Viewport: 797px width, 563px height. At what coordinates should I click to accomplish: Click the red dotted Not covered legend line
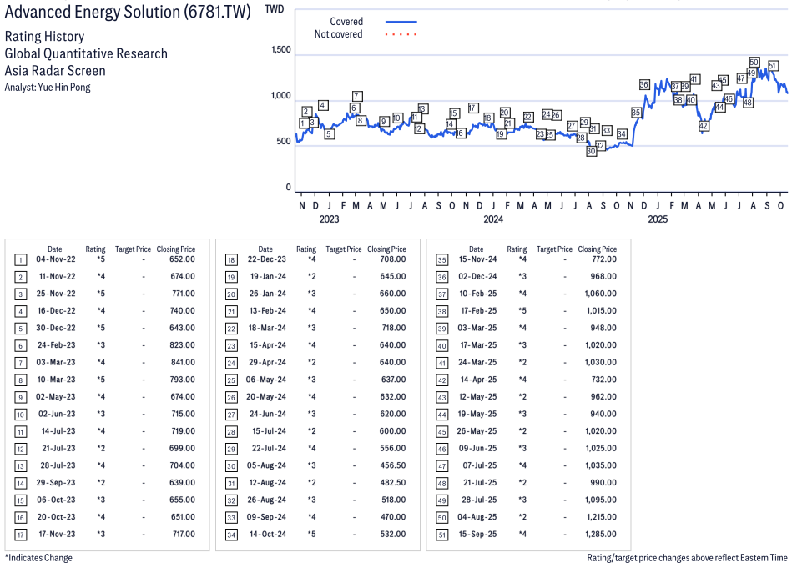[x=401, y=34]
